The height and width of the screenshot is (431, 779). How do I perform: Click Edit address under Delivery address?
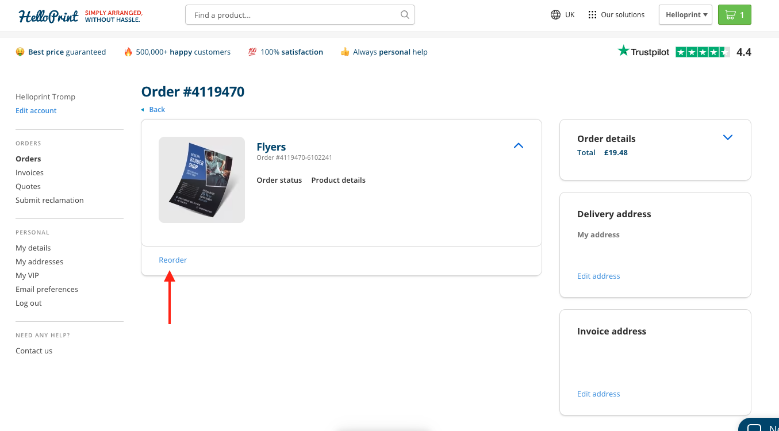(598, 276)
